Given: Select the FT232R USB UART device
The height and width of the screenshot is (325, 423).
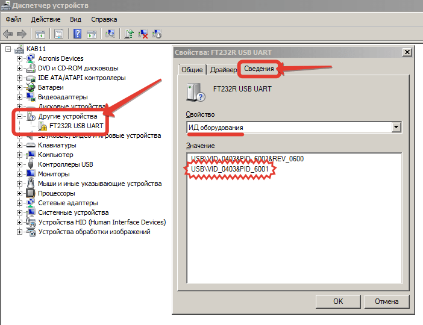Looking at the screenshot, I should pos(75,126).
